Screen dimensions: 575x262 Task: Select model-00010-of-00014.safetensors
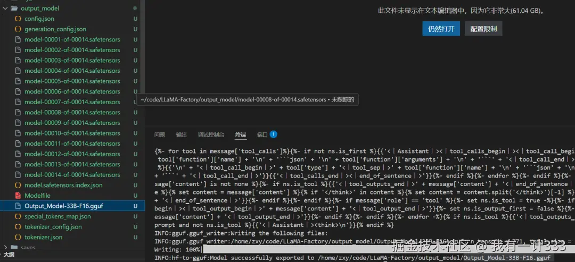pyautogui.click(x=72, y=133)
